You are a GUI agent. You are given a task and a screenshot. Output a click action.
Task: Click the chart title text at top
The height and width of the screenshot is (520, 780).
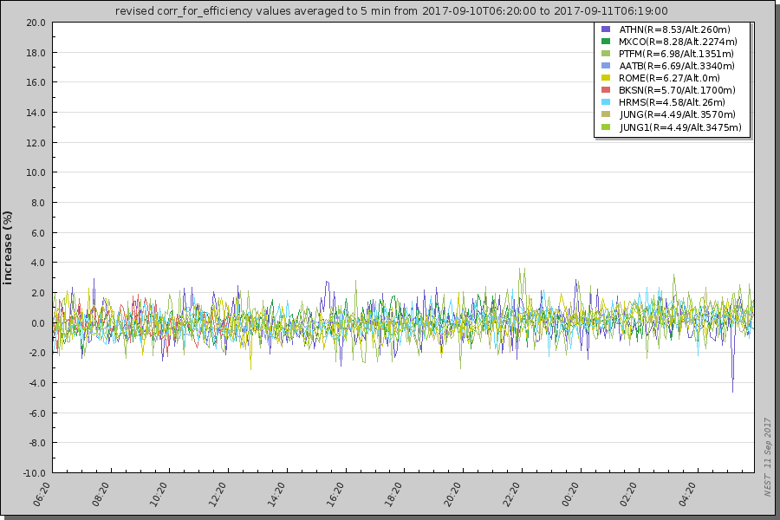(391, 11)
